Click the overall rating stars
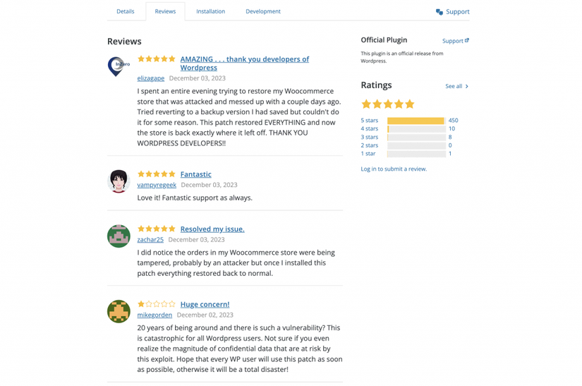The width and height of the screenshot is (582, 386). pyautogui.click(x=387, y=104)
